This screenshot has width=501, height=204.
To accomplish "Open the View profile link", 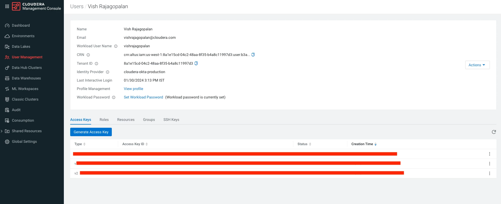I will [x=134, y=89].
